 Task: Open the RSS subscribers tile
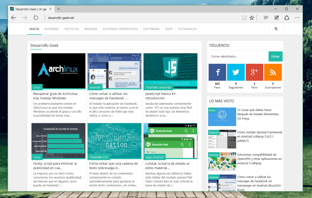273,72
